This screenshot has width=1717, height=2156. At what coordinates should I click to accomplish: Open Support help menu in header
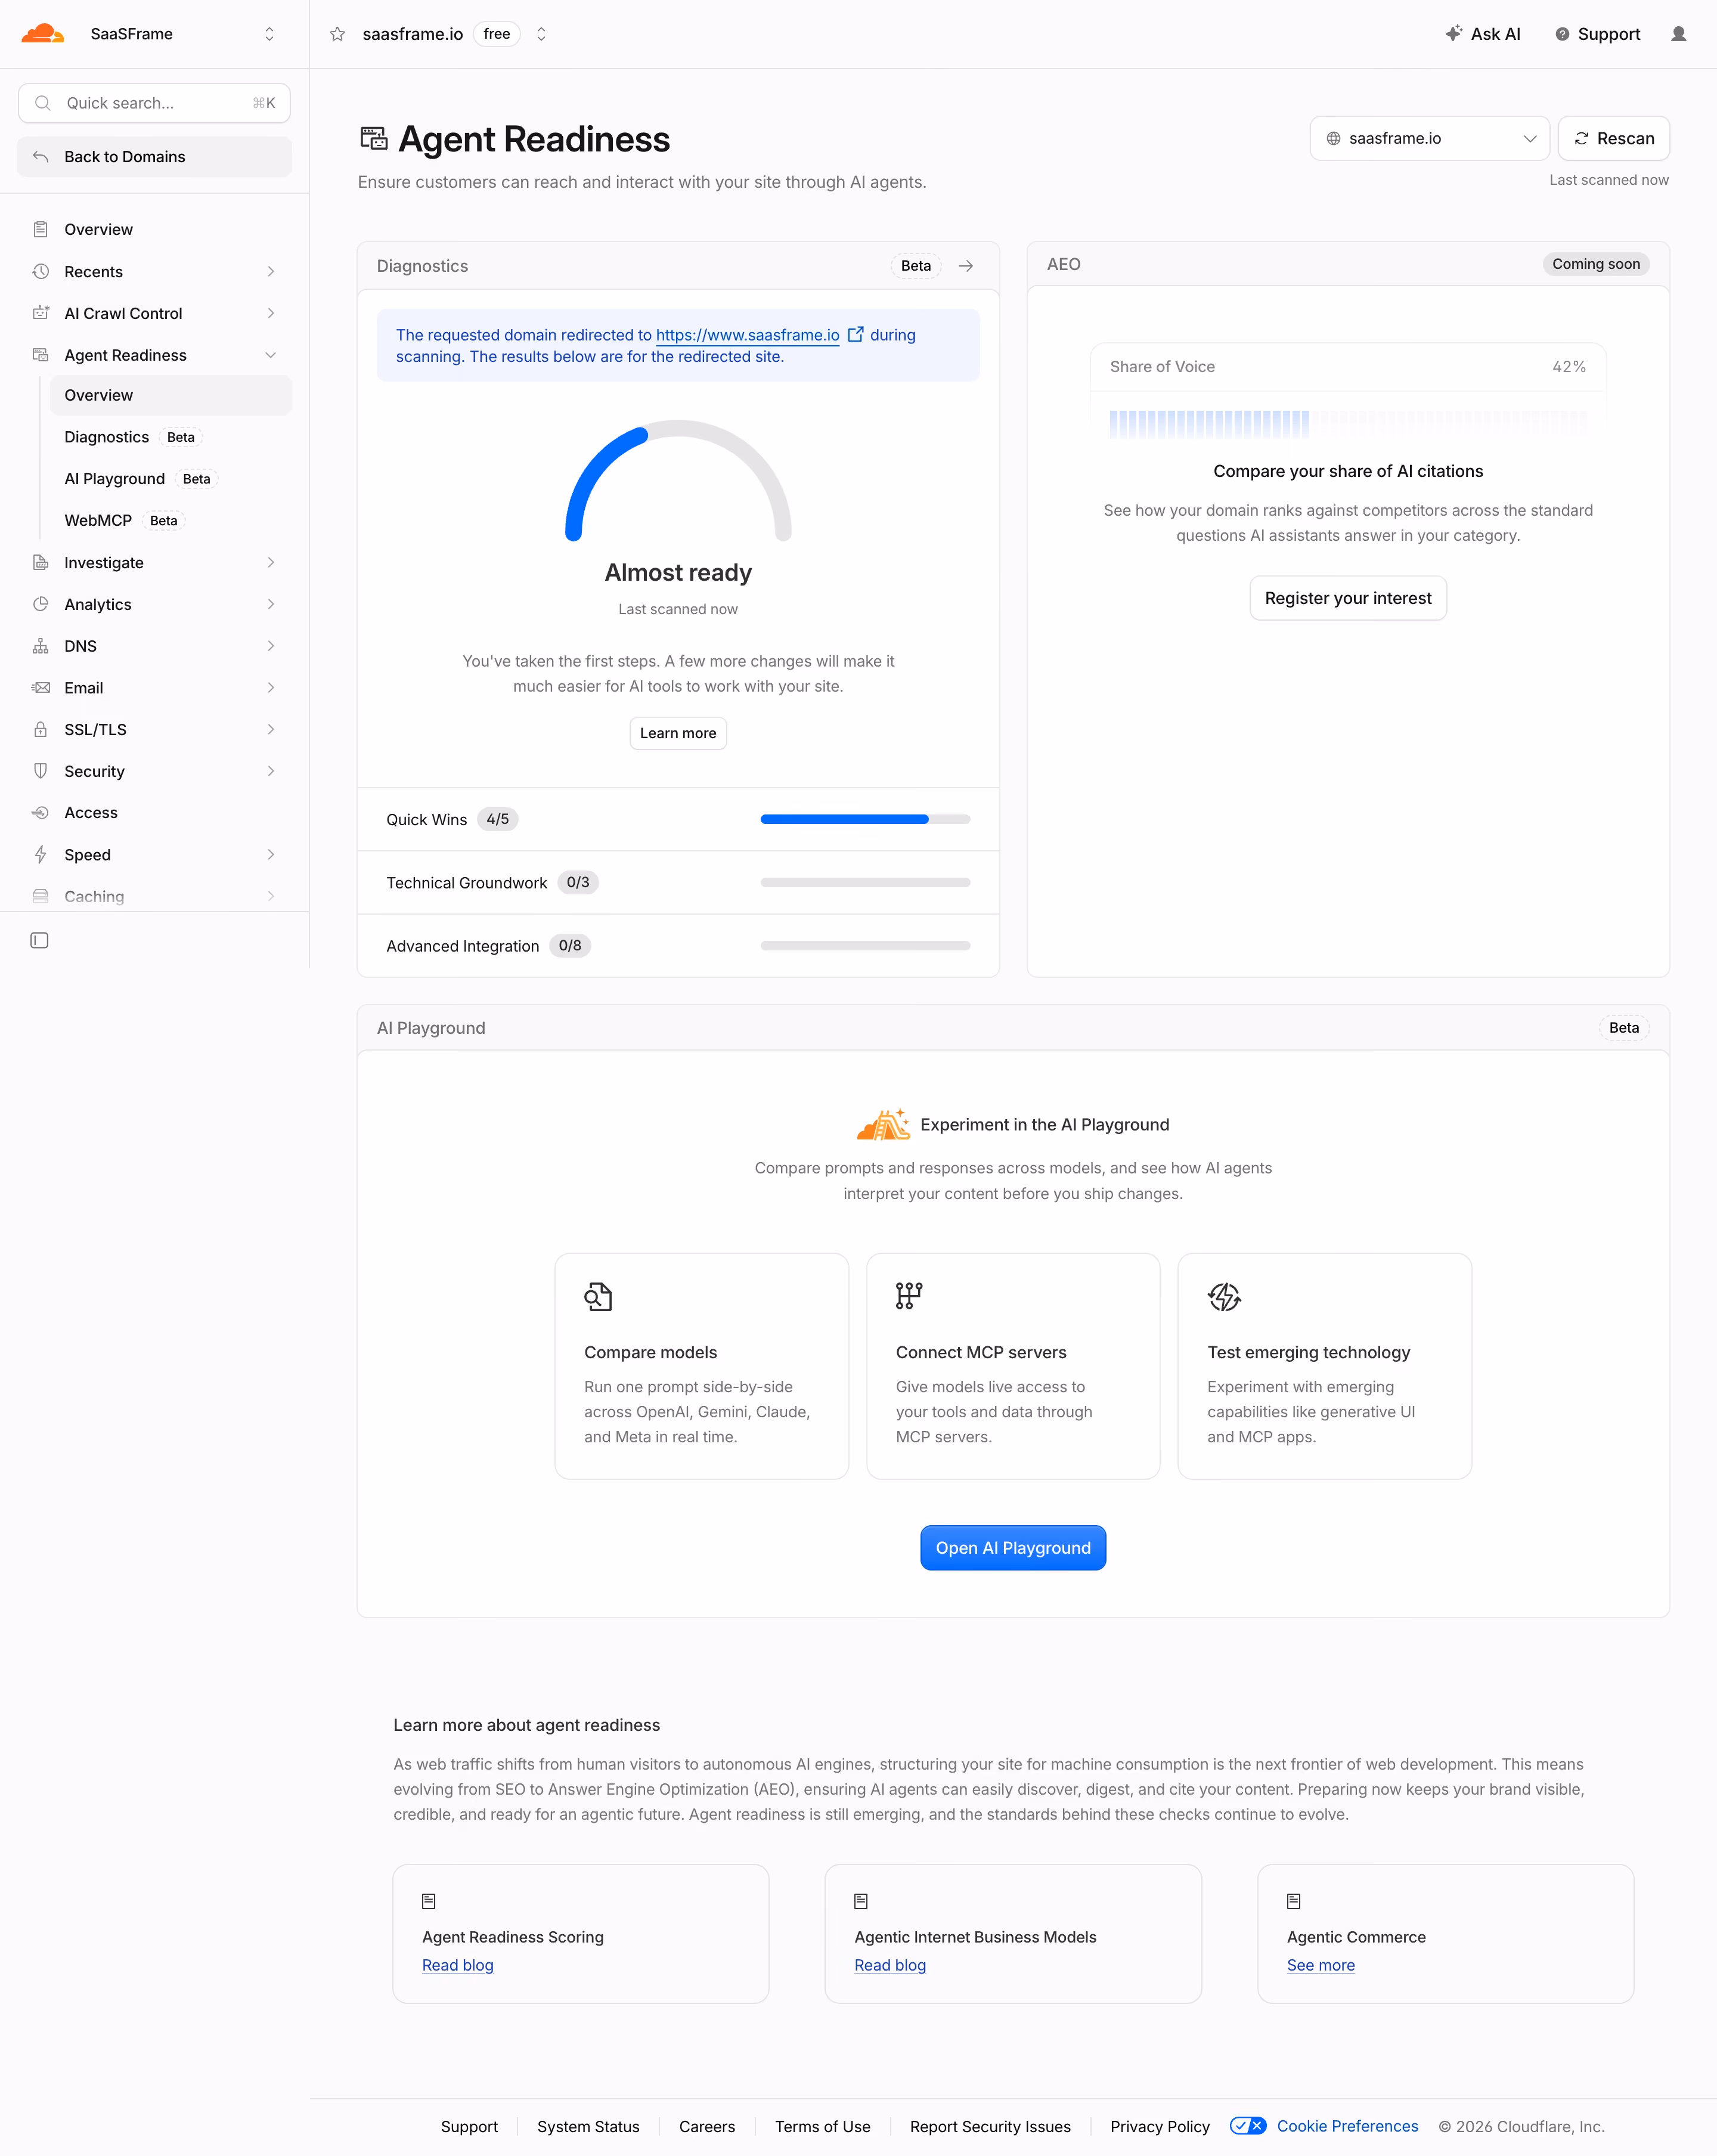coord(1598,34)
